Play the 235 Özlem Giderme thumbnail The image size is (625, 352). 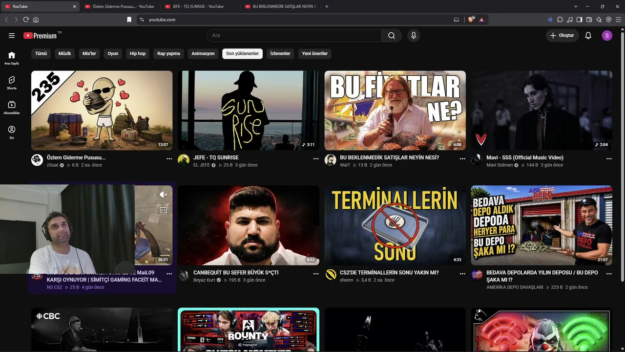point(102,110)
